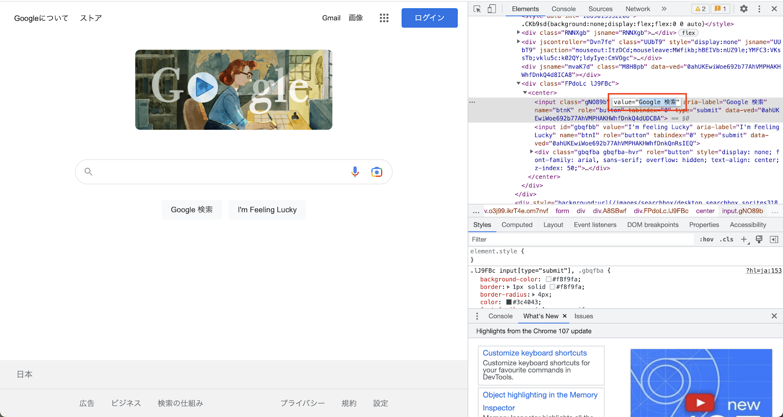Collapse the center element node
783x417 pixels.
[525, 93]
